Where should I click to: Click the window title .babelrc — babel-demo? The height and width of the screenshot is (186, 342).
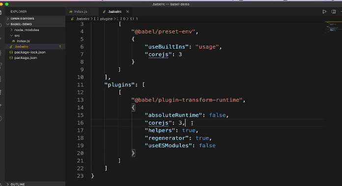[x=171, y=4]
